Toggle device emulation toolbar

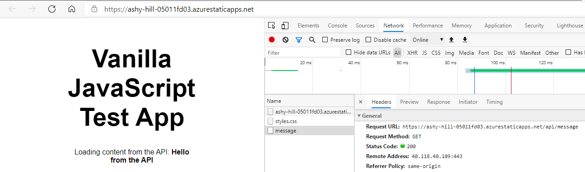[x=285, y=26]
